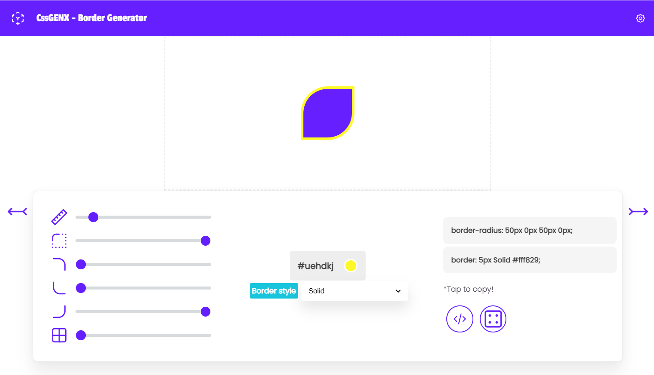Click the all-corners radius icon
This screenshot has width=654, height=375.
click(59, 241)
